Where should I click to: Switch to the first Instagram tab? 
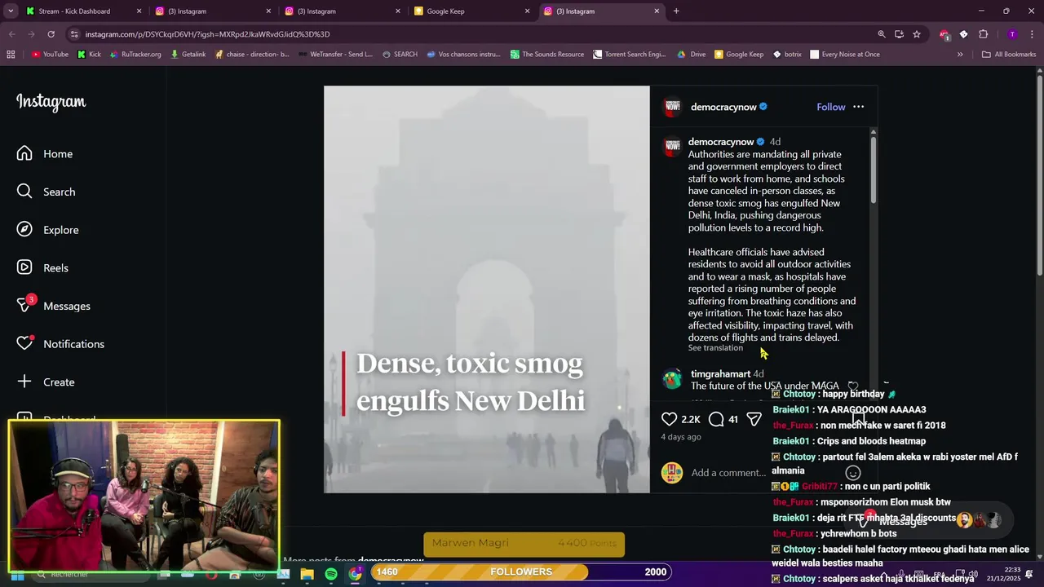point(214,11)
